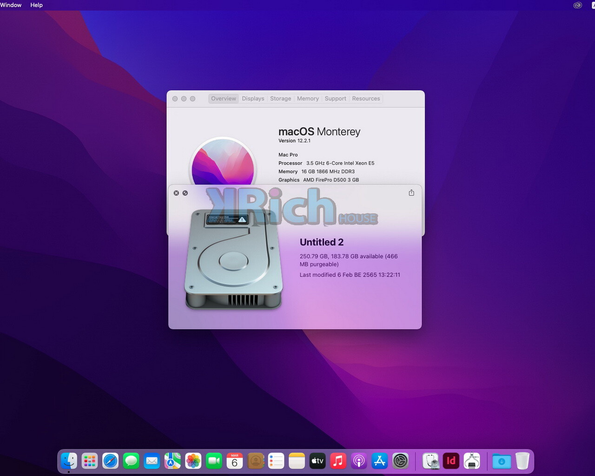Open Finder from the dock
Image resolution: width=595 pixels, height=476 pixels.
[69, 461]
